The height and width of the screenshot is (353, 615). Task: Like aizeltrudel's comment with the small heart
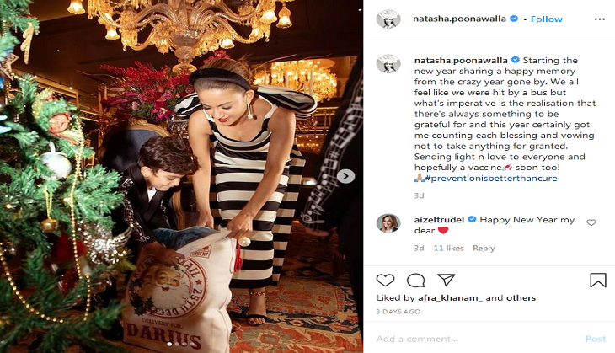(x=591, y=222)
